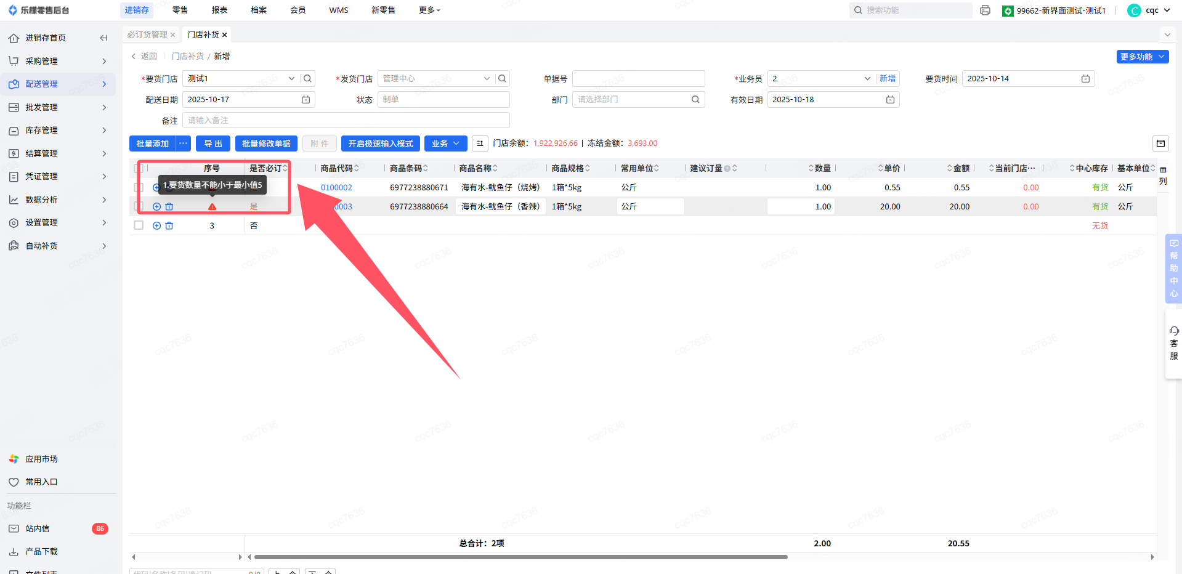Click the layout toggle icon beside 业务 button

pyautogui.click(x=480, y=143)
